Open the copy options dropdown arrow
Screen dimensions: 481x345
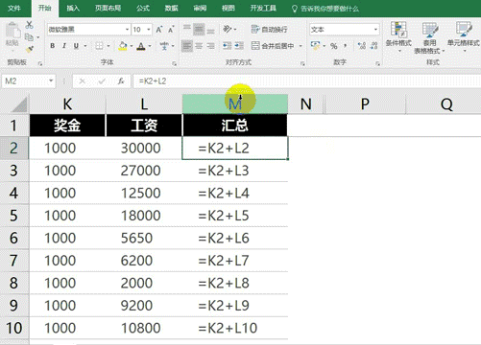click(38, 37)
